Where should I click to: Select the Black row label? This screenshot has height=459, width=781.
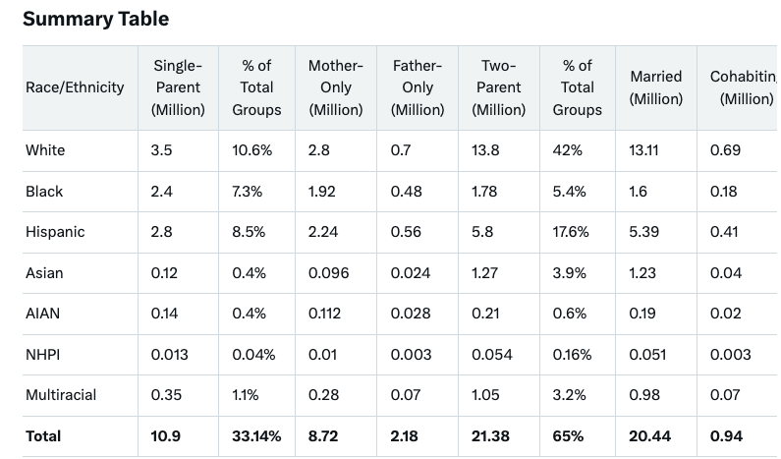(x=44, y=192)
